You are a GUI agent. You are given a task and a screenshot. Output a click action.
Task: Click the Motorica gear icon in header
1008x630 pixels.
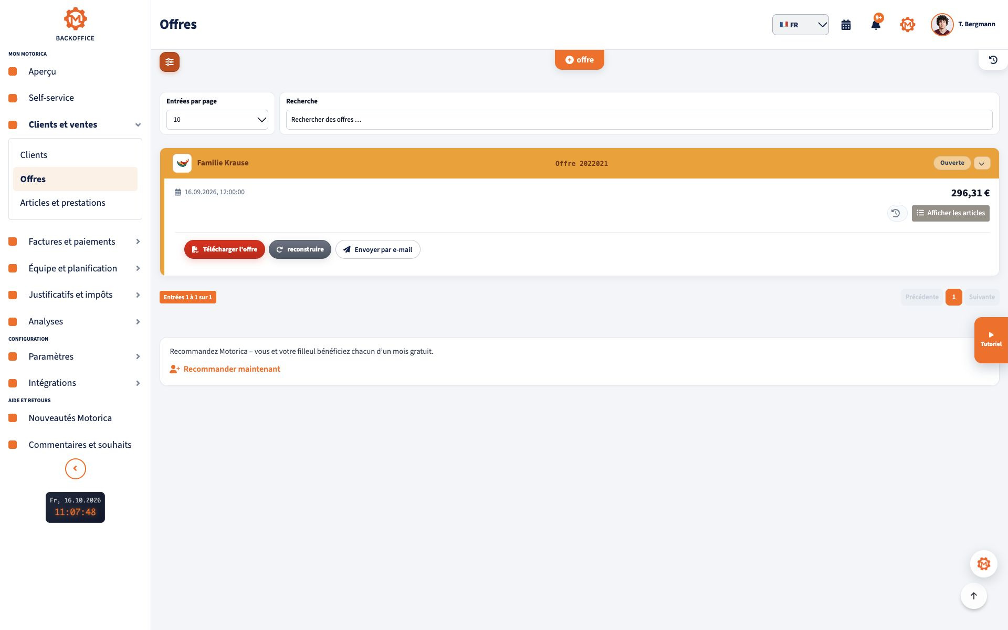[907, 25]
